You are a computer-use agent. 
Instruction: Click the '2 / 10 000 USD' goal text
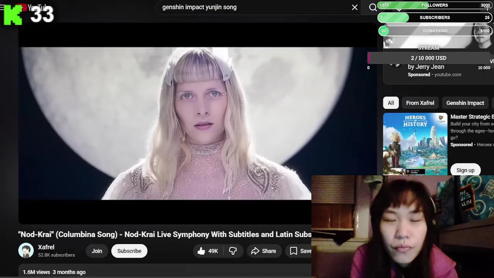(x=429, y=58)
